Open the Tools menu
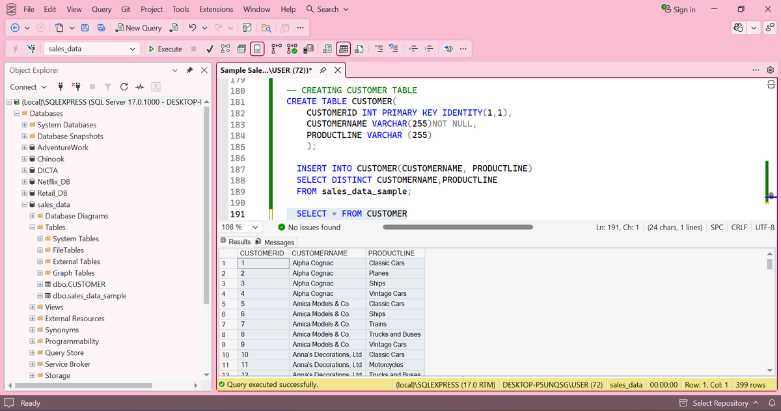Screen dimensions: 781x411 (x=181, y=9)
